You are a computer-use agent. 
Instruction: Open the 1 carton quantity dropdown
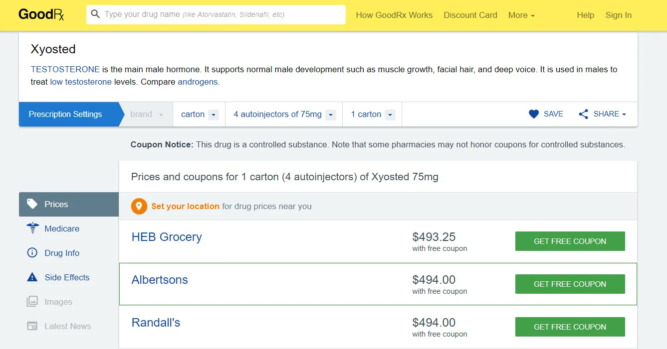point(372,115)
